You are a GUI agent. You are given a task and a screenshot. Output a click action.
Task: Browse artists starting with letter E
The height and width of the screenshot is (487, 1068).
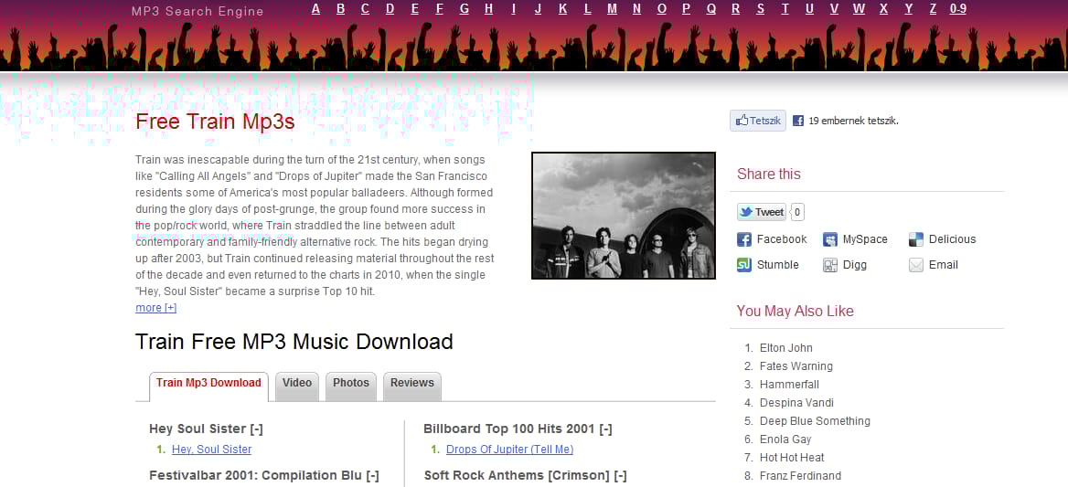tap(415, 9)
